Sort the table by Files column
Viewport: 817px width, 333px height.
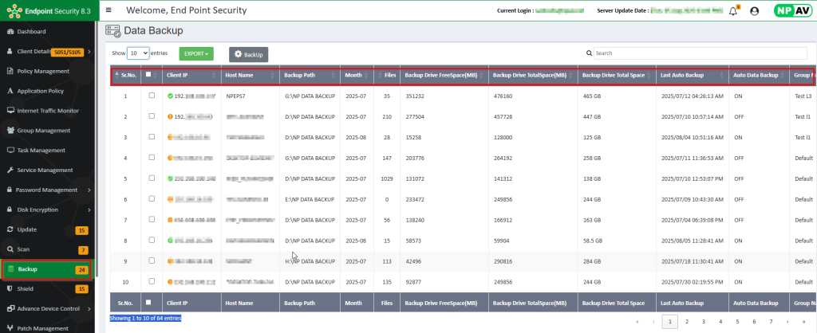click(386, 75)
